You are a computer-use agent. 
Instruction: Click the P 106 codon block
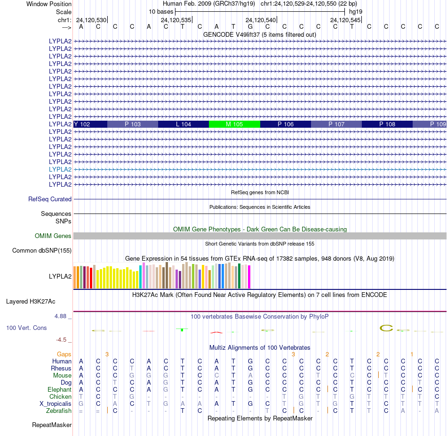285,124
